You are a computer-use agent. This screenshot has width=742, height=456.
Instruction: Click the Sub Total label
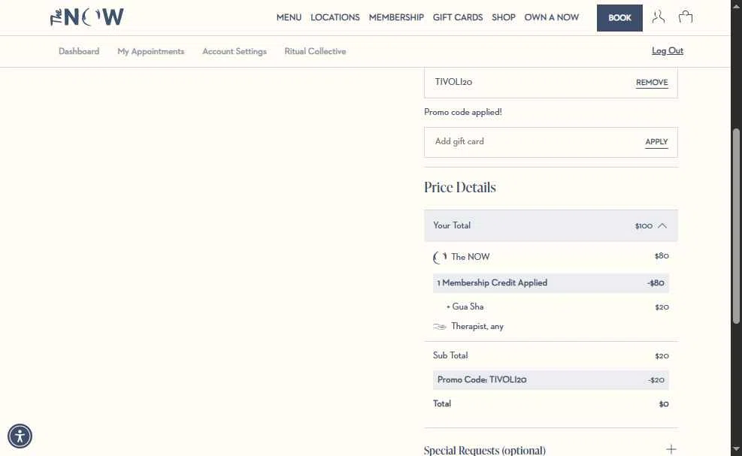[450, 355]
